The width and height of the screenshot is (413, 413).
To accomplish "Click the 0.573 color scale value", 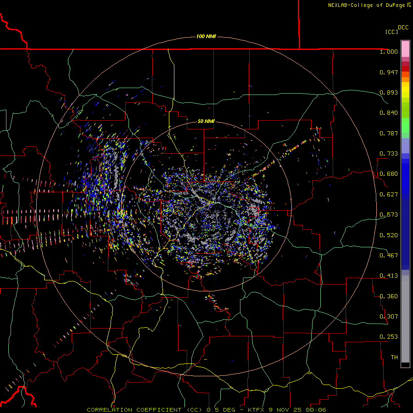I will (389, 215).
